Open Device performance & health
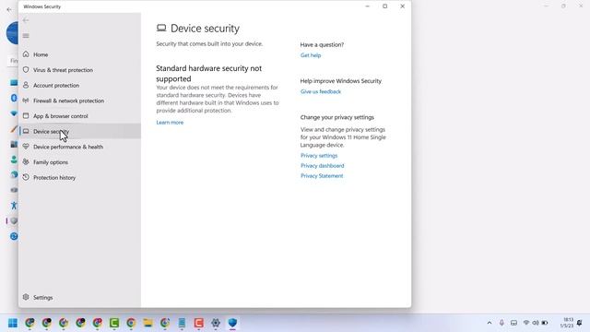Image resolution: width=590 pixels, height=332 pixels. click(80, 147)
